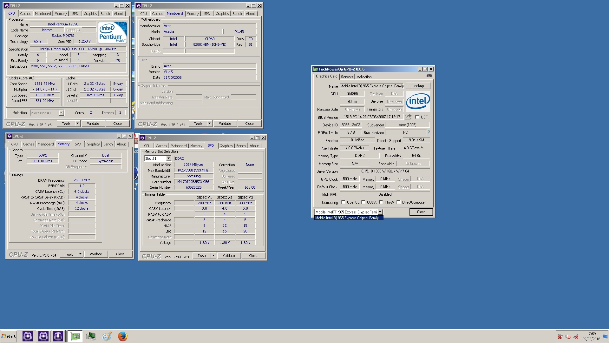Click Close in the Memory CPU-Z window
This screenshot has height=343, width=609.
[x=120, y=254]
